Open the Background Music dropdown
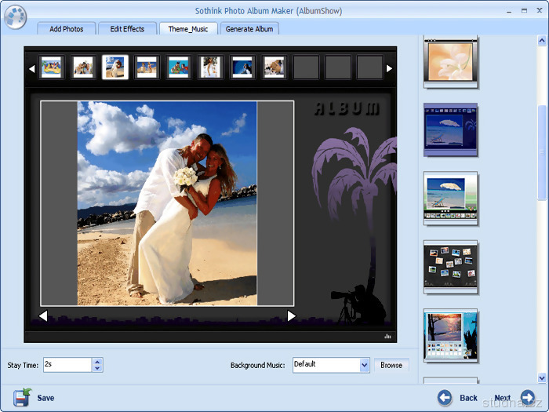The image size is (549, 412). click(364, 365)
